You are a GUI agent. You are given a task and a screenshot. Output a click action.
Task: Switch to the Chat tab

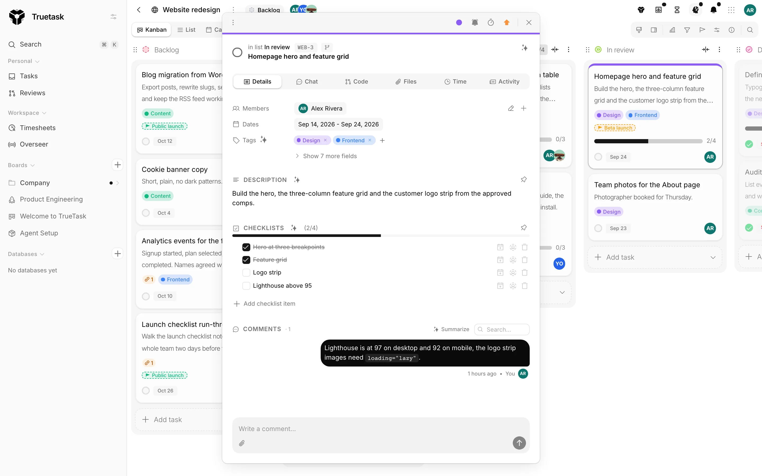(307, 81)
